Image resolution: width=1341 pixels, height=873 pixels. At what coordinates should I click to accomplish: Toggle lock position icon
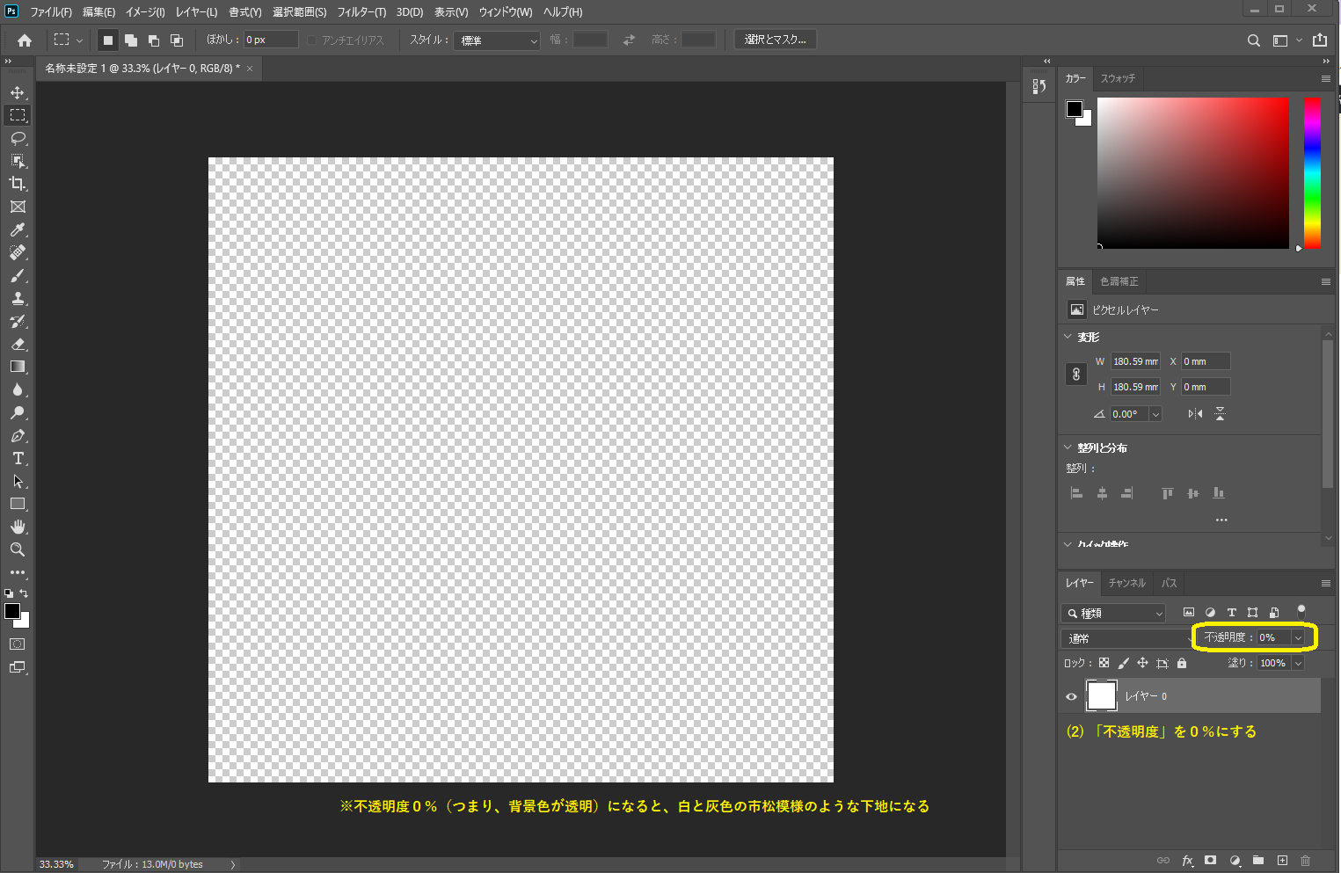click(1142, 663)
